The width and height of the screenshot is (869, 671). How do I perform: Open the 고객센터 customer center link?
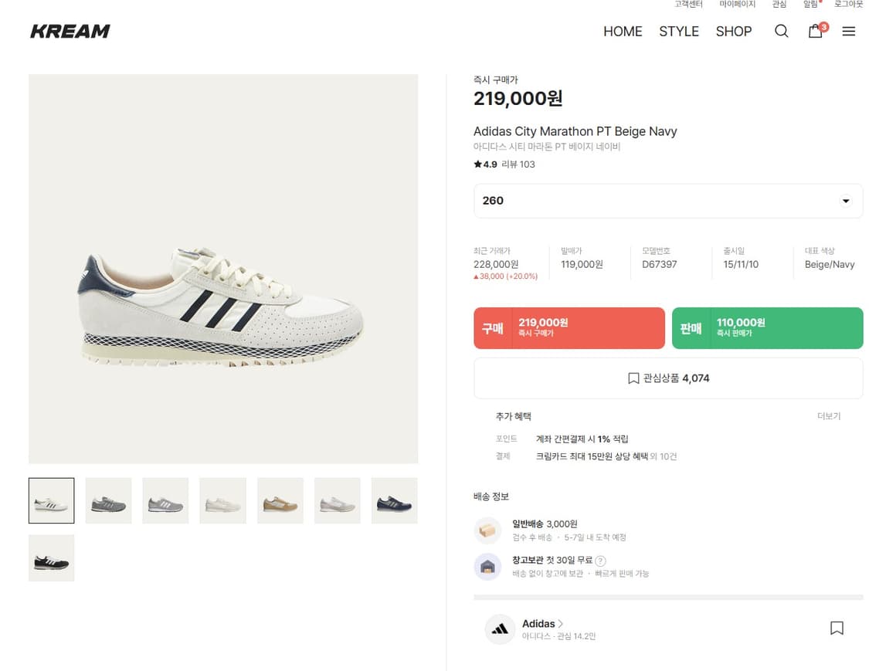pyautogui.click(x=687, y=5)
